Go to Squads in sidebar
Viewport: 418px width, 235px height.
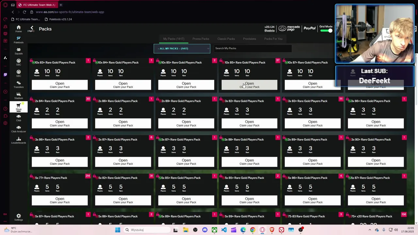[19, 51]
